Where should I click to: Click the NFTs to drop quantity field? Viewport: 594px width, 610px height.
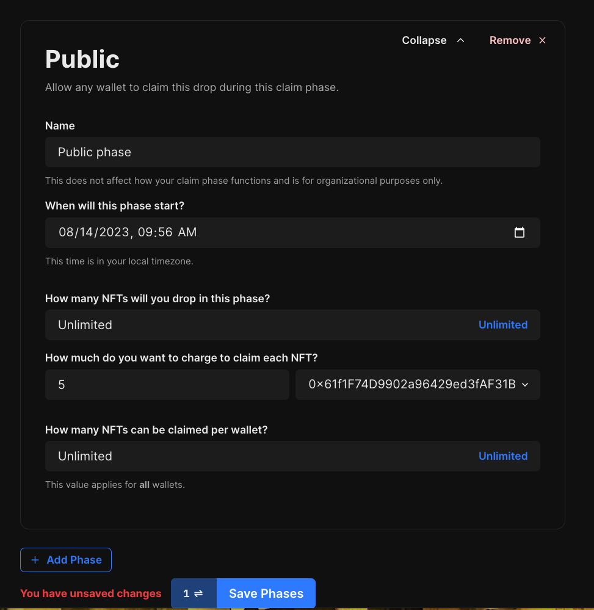[x=292, y=325]
